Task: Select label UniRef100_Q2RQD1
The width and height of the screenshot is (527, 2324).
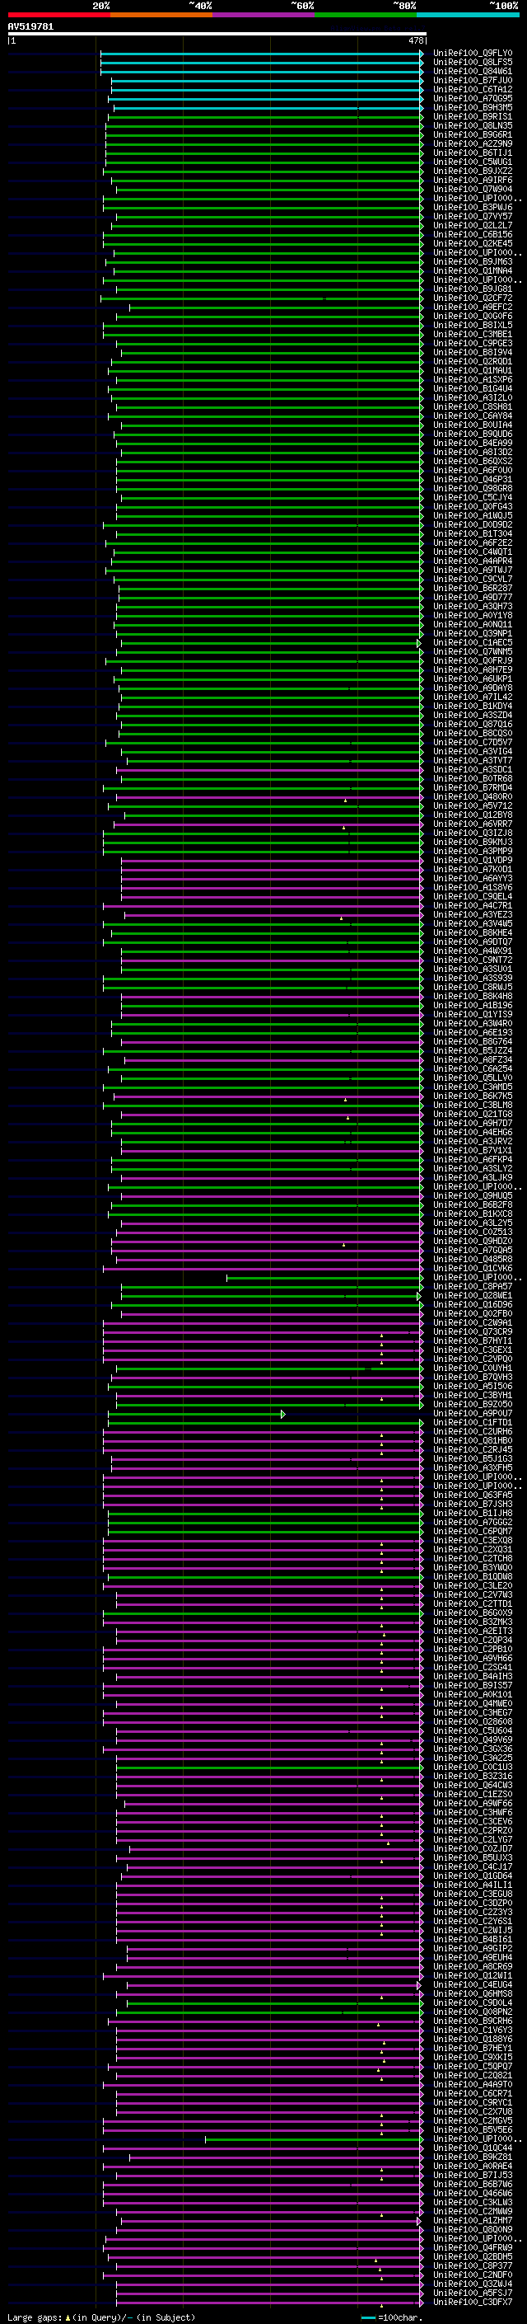Action: [473, 362]
